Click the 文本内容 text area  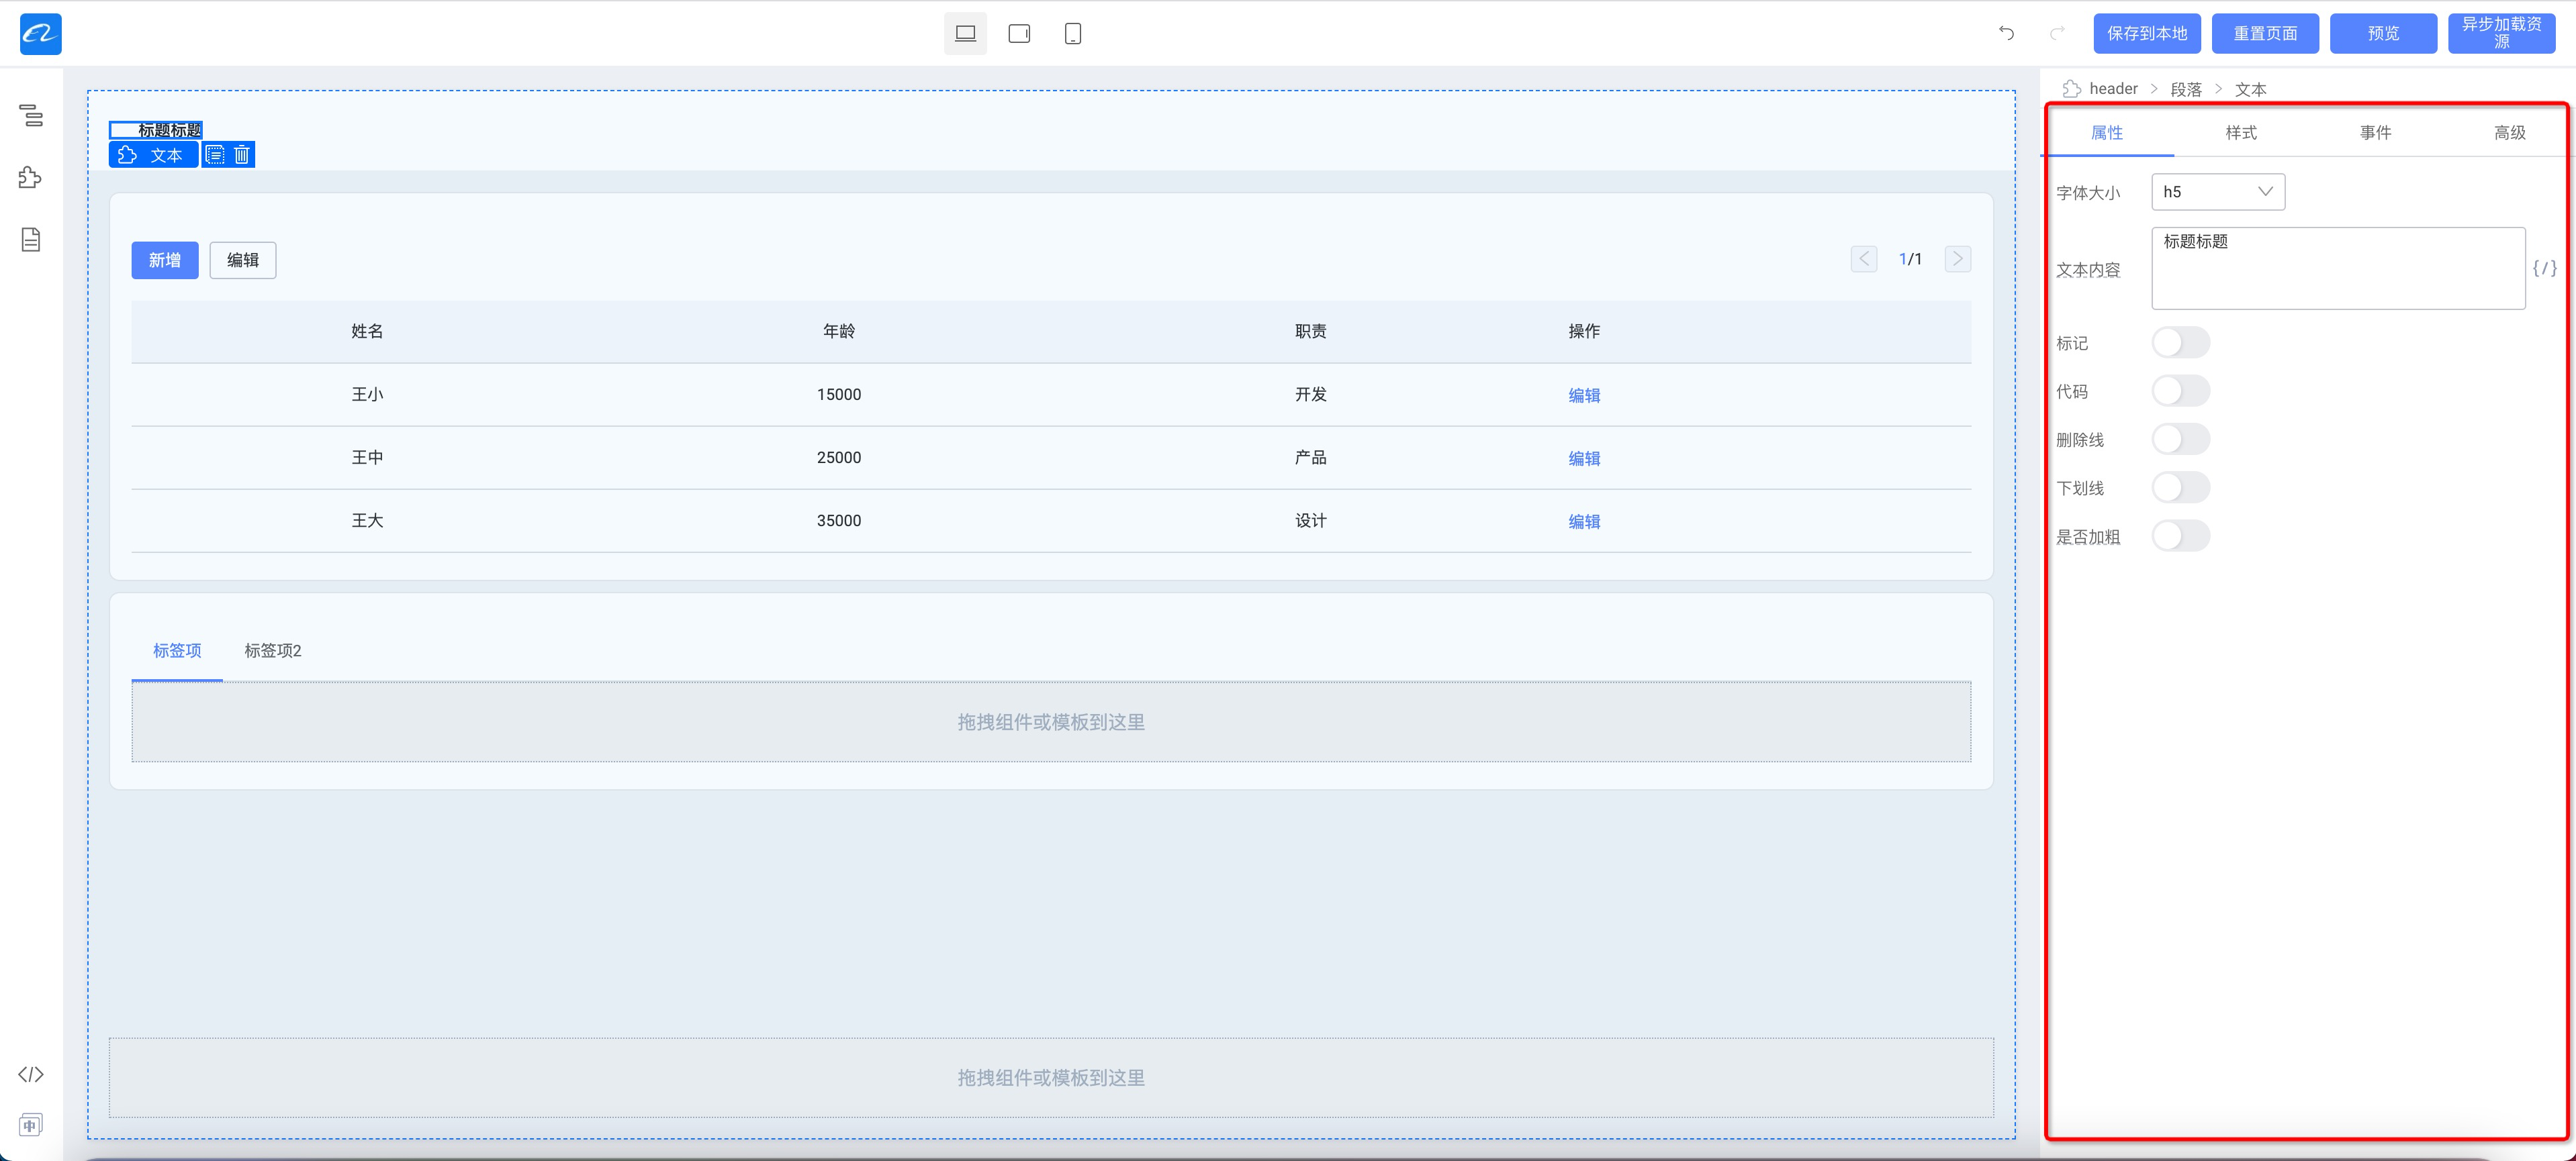(x=2337, y=268)
